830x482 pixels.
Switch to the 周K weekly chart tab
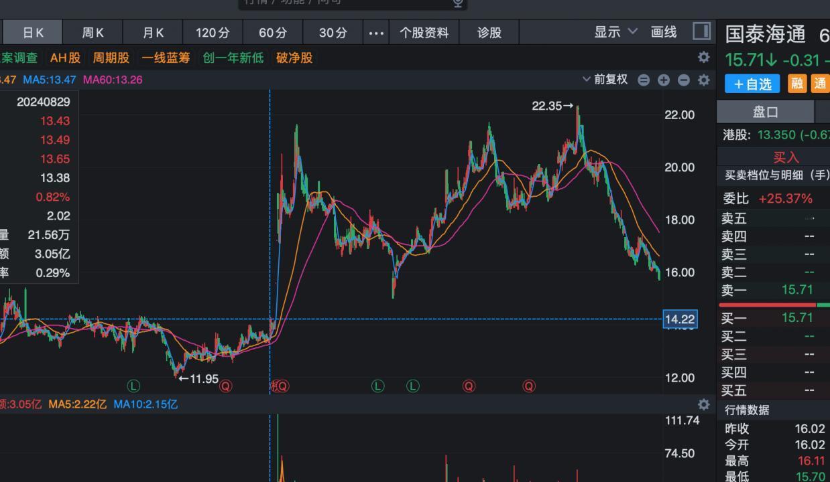93,32
